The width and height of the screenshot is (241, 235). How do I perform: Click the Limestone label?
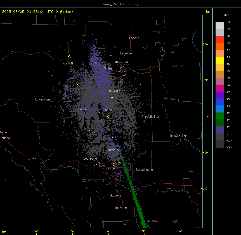[43, 99]
